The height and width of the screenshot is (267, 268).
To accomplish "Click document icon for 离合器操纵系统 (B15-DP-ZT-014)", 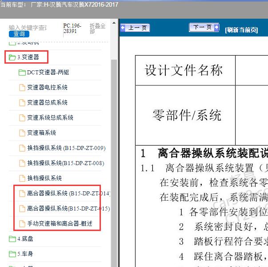I will (x=22, y=194).
